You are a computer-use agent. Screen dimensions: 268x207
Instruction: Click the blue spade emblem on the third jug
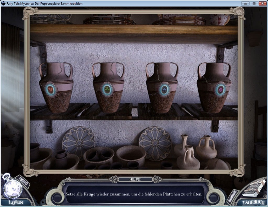tap(164, 90)
